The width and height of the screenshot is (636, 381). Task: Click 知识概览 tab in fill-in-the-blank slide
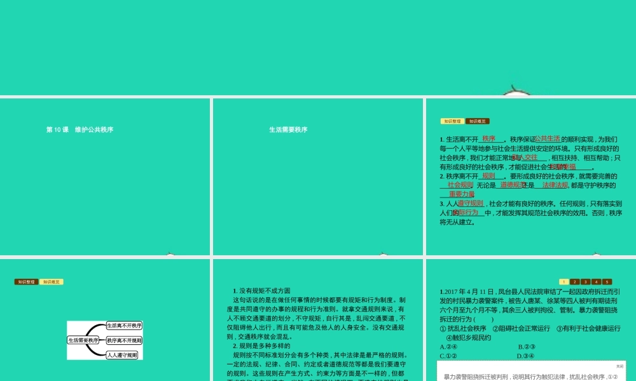point(478,121)
